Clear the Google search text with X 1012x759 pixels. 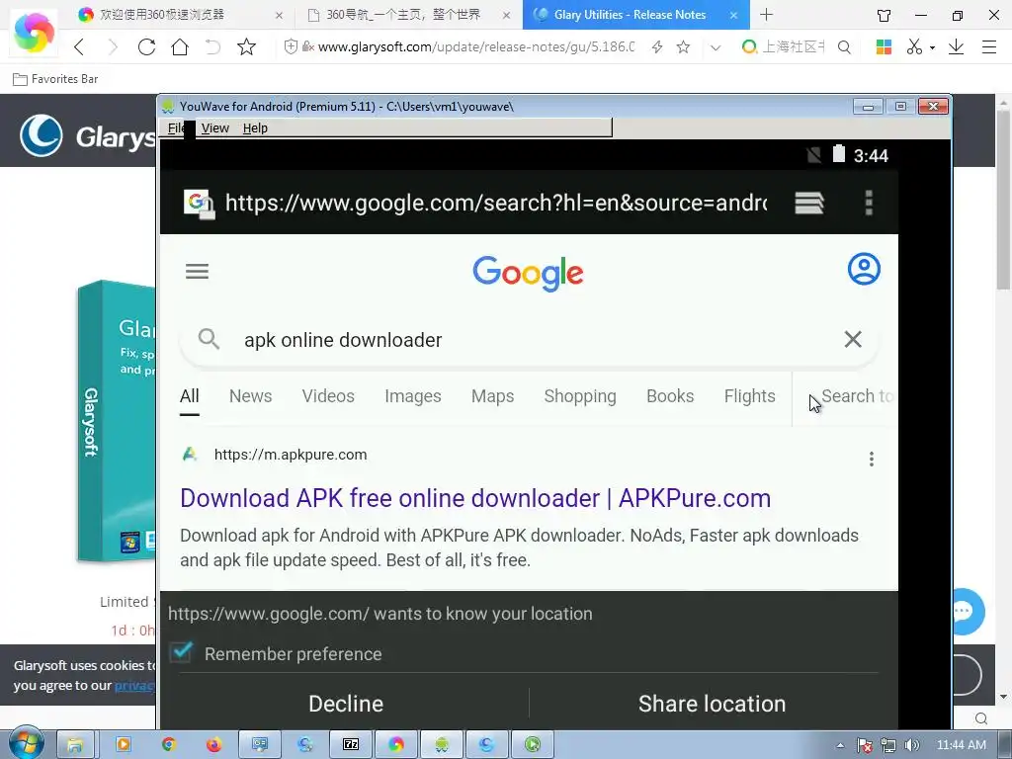(x=853, y=339)
